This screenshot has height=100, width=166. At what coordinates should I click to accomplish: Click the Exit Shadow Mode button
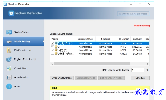coord(86,78)
